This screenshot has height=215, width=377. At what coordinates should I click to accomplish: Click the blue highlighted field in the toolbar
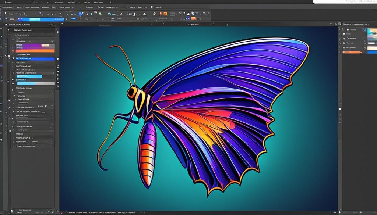click(40, 19)
